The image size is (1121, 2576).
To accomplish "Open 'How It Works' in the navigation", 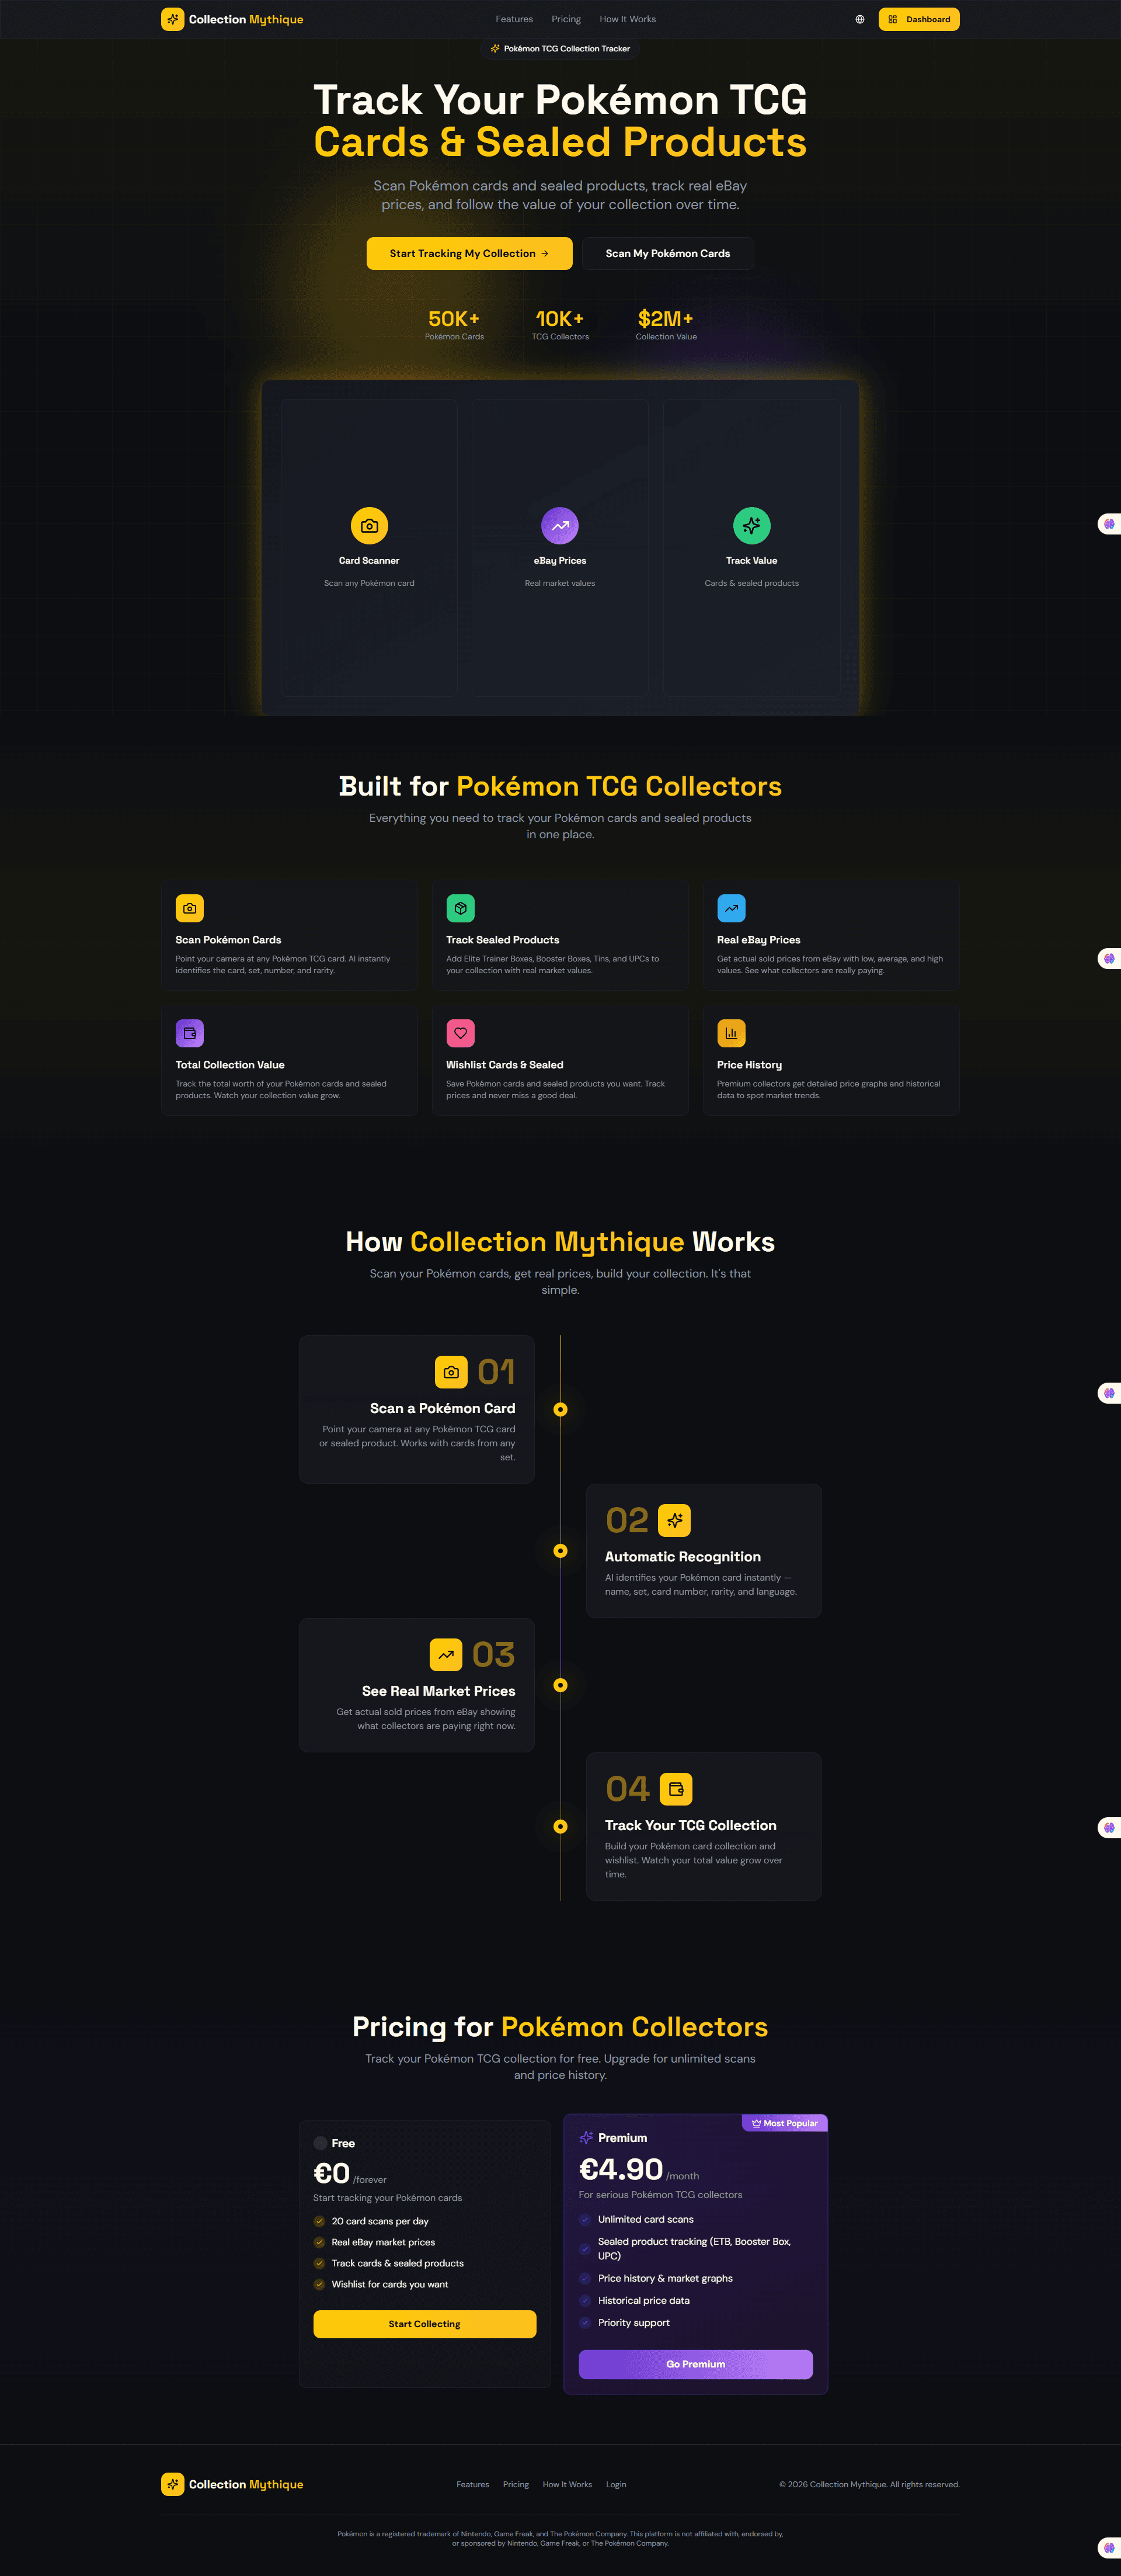I will point(628,19).
